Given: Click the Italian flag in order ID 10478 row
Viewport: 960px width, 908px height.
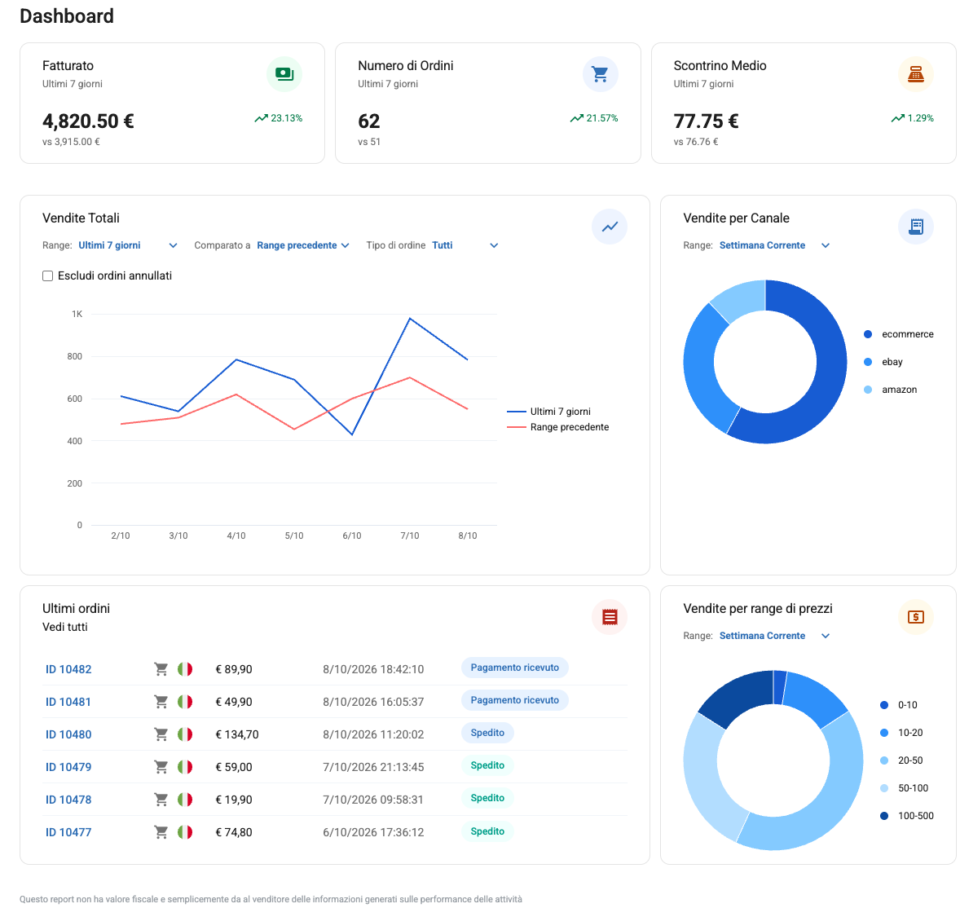Looking at the screenshot, I should tap(185, 799).
